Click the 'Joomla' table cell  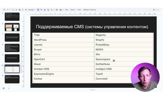[x=63, y=45]
